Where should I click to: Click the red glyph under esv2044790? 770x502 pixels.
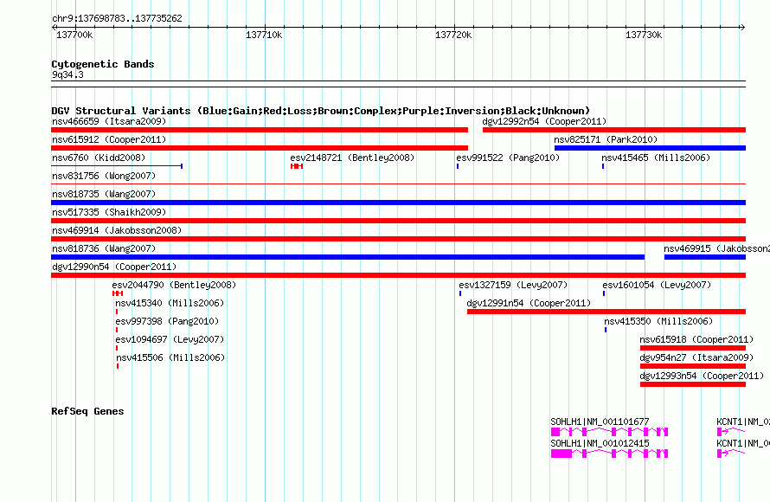coord(118,293)
